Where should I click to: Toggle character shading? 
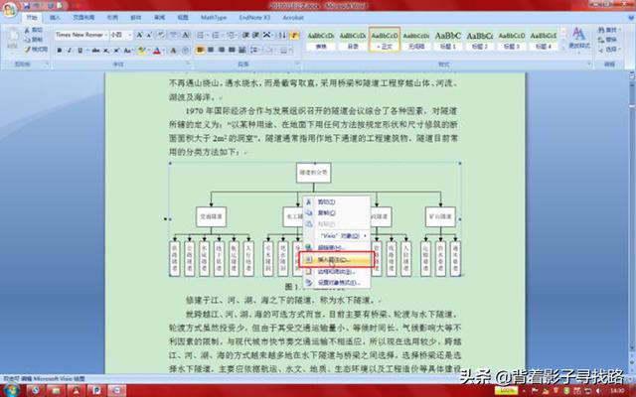tap(173, 51)
